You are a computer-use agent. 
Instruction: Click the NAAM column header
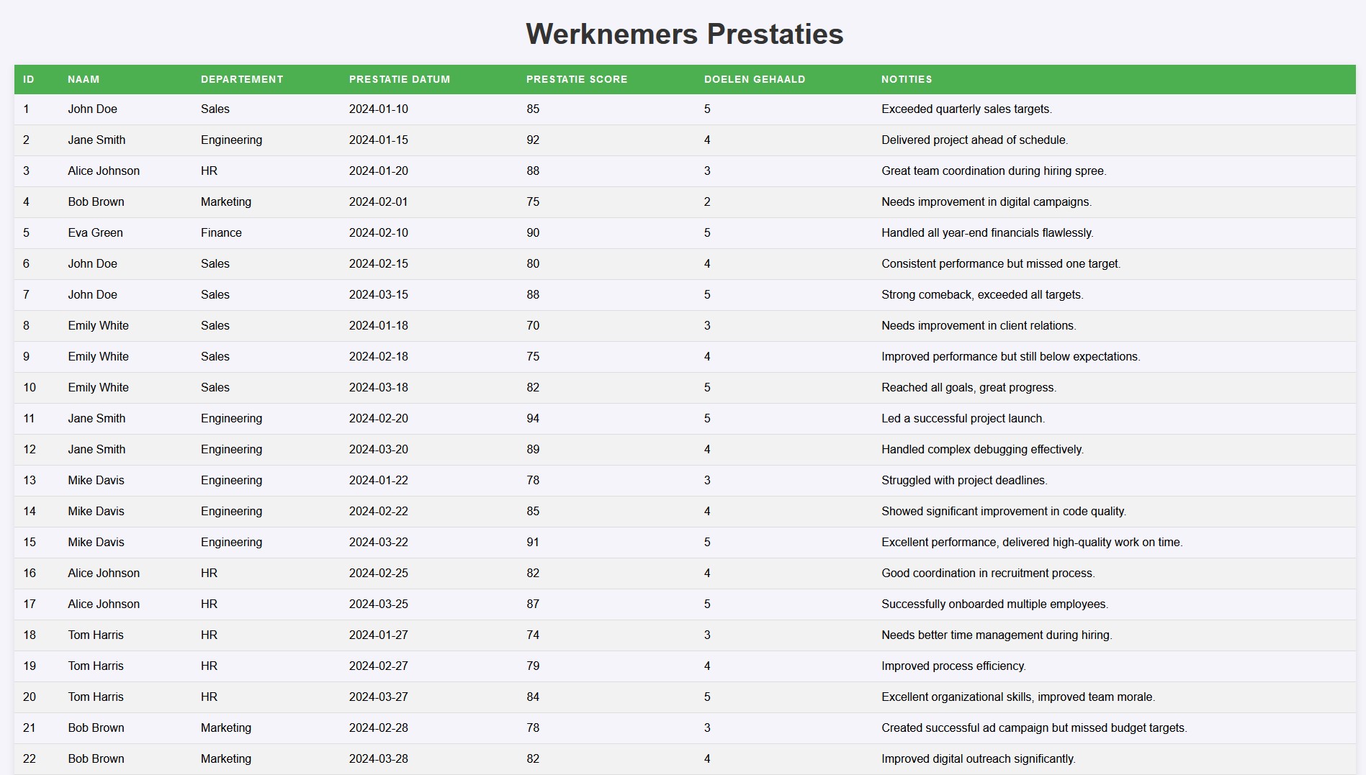click(84, 79)
